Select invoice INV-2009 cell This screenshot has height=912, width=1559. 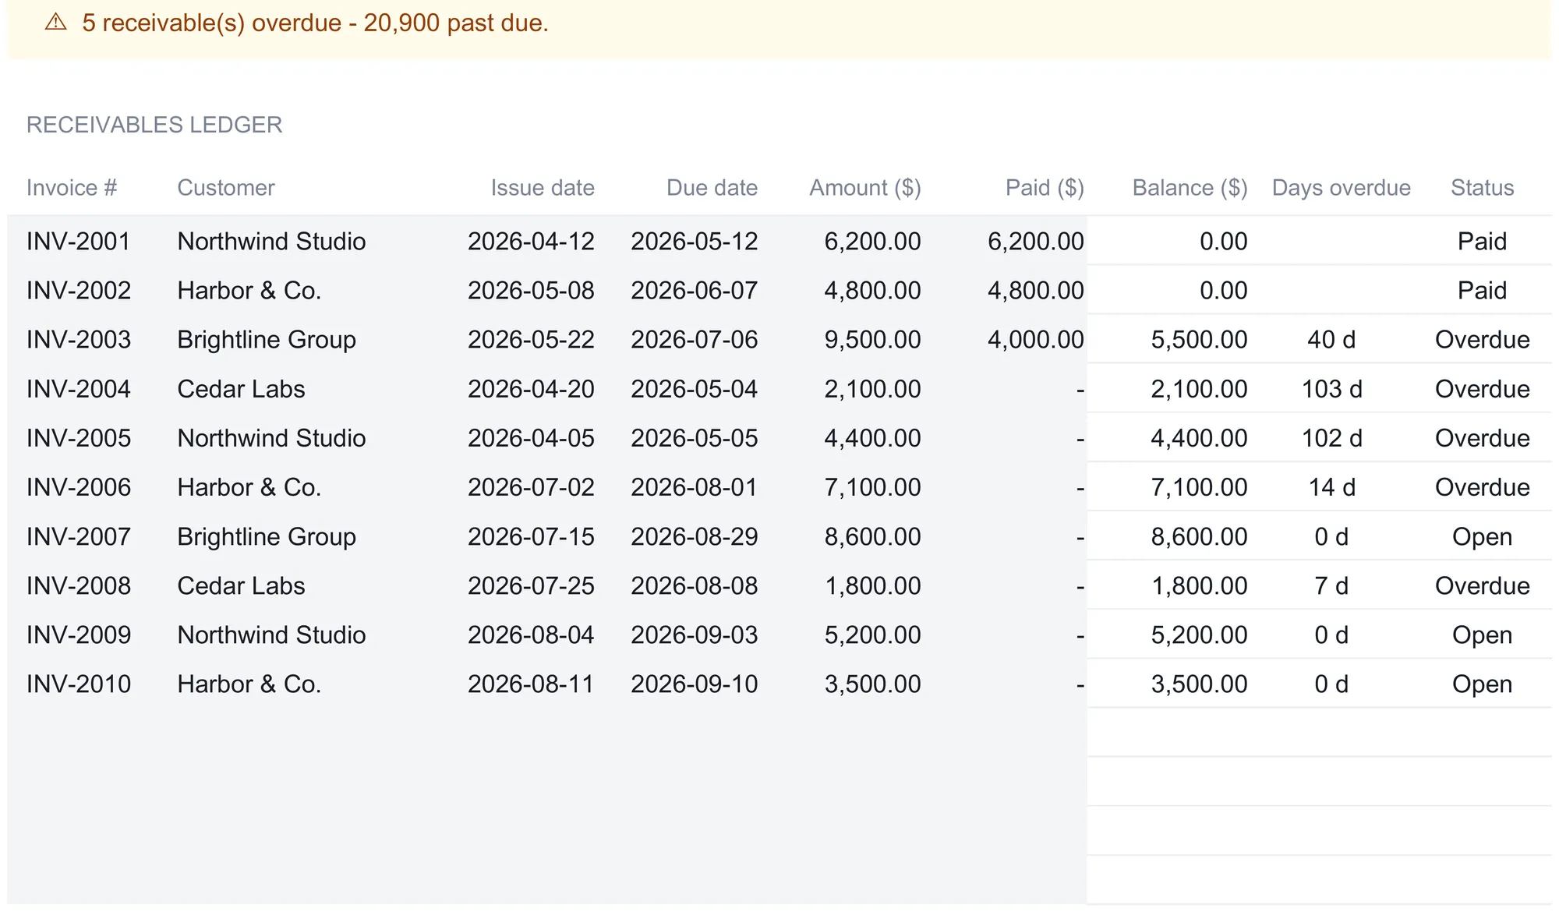point(79,635)
